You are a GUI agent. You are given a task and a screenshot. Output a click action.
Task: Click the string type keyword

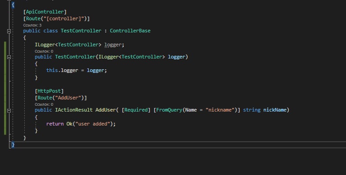252,110
